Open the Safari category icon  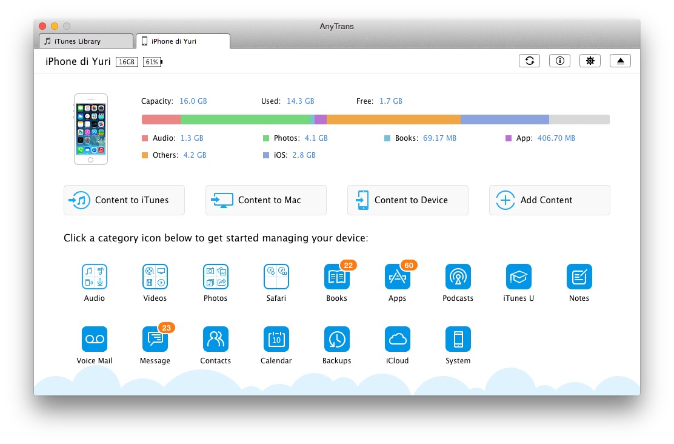point(276,276)
